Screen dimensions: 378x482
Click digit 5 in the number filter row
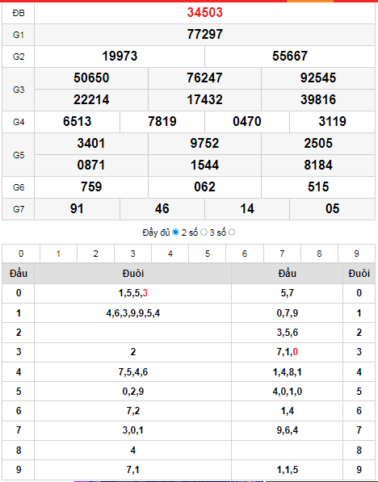[x=208, y=254]
